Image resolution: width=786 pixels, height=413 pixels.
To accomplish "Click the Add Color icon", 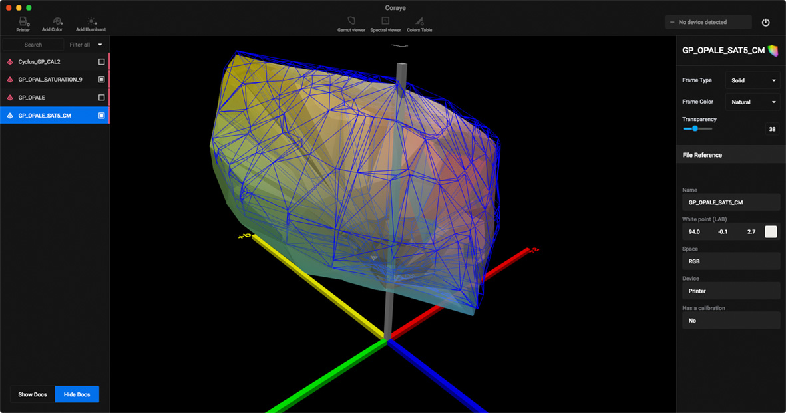I will click(x=52, y=22).
